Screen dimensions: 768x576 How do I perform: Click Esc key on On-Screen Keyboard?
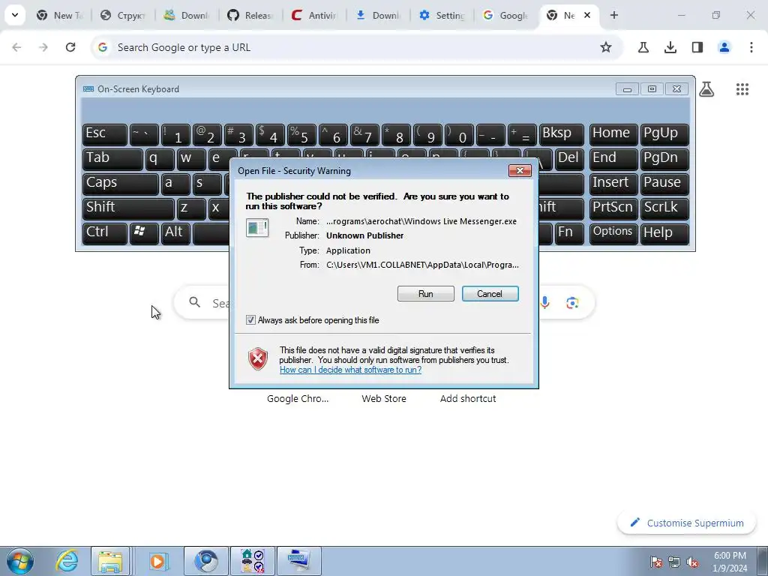[x=105, y=134]
